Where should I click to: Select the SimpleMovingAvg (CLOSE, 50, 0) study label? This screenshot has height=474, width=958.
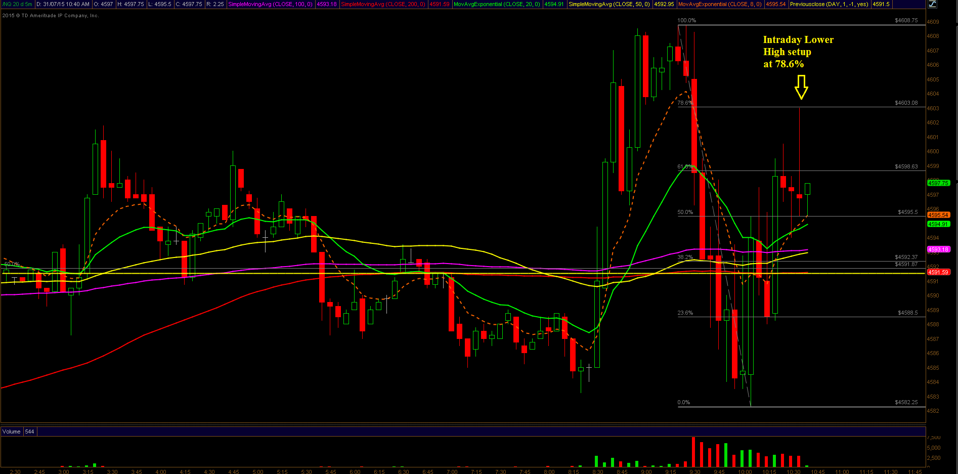point(609,4)
